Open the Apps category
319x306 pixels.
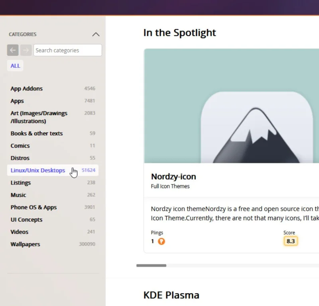click(x=53, y=101)
